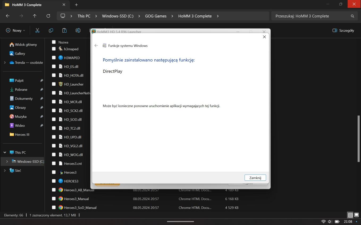Click the HD_Launcher file icon

61,84
